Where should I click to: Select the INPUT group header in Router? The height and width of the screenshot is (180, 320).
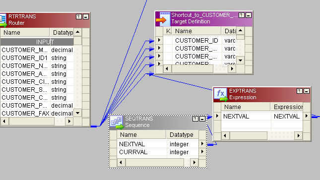[x=37, y=42]
